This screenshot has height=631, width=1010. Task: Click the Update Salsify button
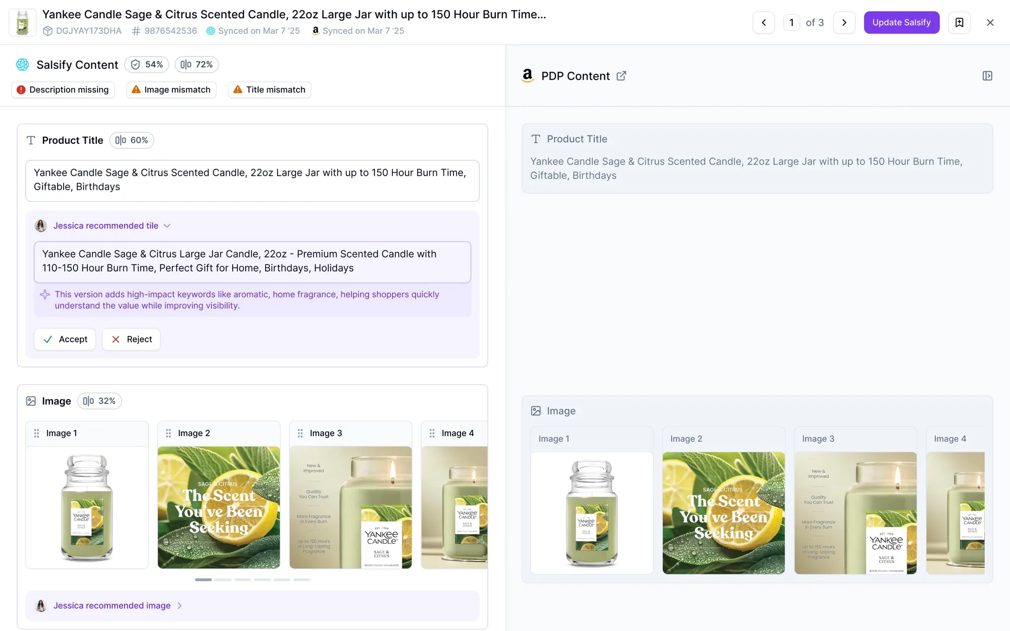pyautogui.click(x=901, y=22)
